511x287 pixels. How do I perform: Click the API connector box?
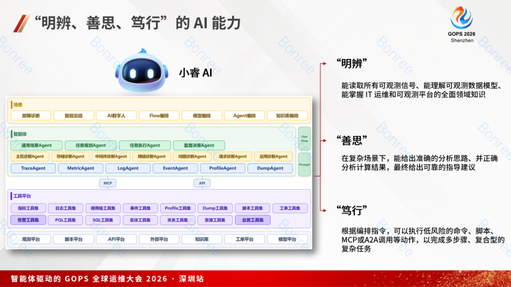[x=202, y=183]
